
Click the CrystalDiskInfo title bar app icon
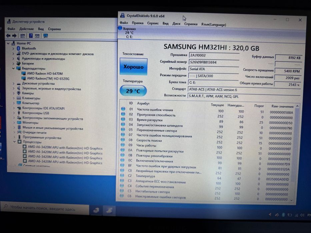(x=123, y=15)
